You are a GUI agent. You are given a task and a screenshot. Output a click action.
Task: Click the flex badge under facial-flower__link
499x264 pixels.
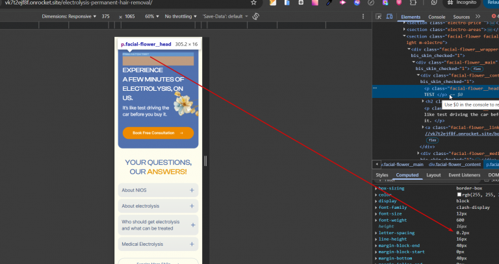pyautogui.click(x=432, y=140)
